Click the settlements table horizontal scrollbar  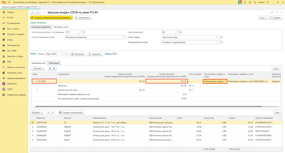(x=149, y=106)
